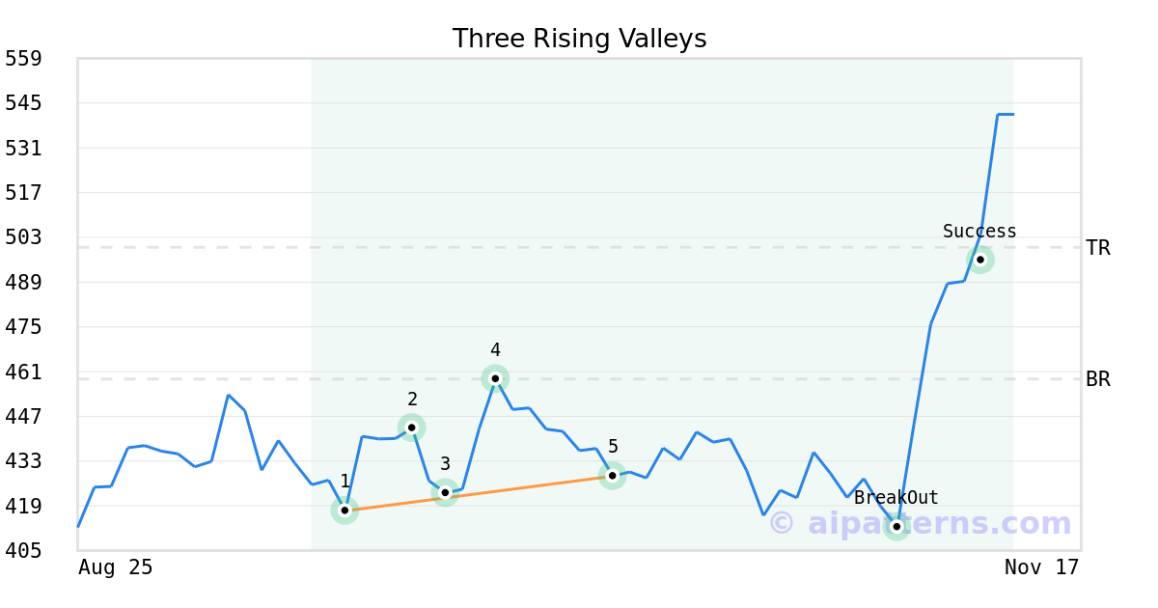The width and height of the screenshot is (1158, 608).
Task: Click the BreakOut text label
Action: coord(896,498)
